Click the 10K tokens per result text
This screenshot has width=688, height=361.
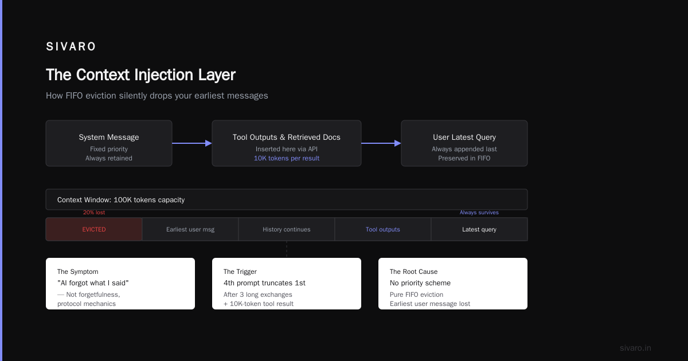point(287,158)
